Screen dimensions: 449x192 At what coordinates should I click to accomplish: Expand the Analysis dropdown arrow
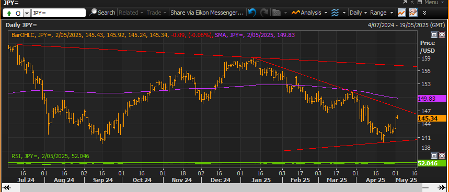326,13
